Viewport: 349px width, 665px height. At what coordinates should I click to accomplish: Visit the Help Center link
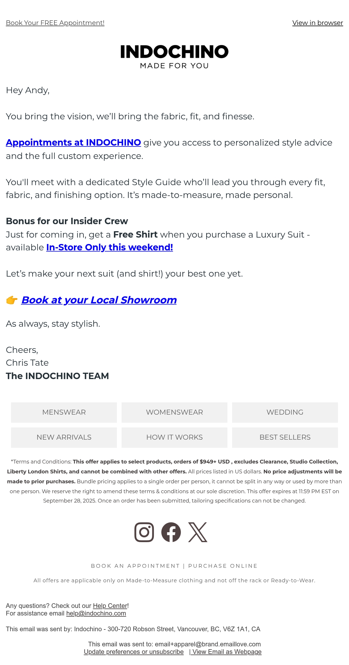[x=110, y=606]
